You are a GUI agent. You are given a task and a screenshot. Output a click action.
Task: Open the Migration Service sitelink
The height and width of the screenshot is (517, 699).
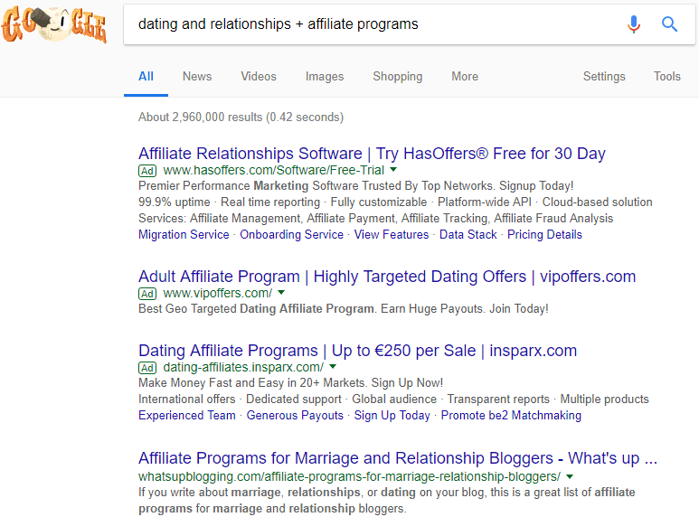coord(184,234)
